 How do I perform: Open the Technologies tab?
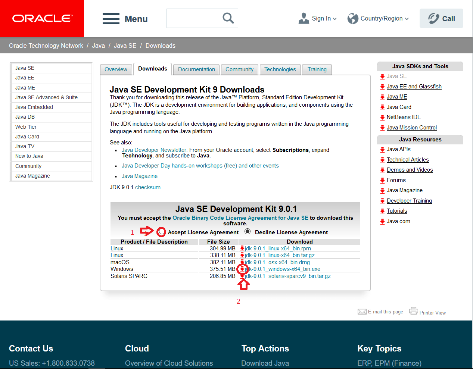click(280, 69)
